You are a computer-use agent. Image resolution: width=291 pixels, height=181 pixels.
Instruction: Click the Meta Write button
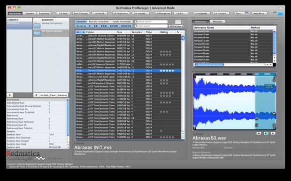coord(260,14)
